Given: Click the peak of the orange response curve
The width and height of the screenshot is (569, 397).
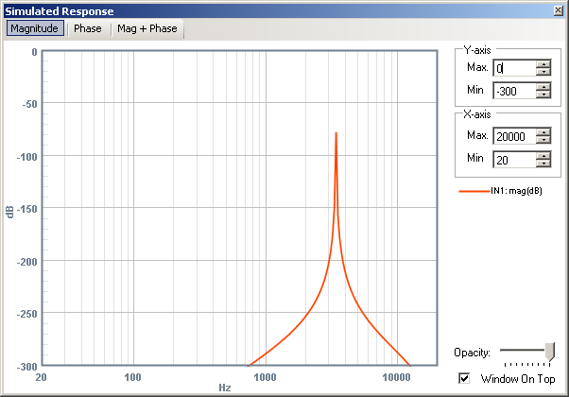Looking at the screenshot, I should [336, 133].
